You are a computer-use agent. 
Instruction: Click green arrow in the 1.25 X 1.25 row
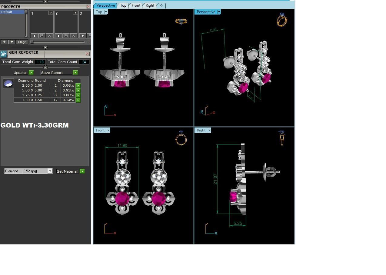click(78, 95)
